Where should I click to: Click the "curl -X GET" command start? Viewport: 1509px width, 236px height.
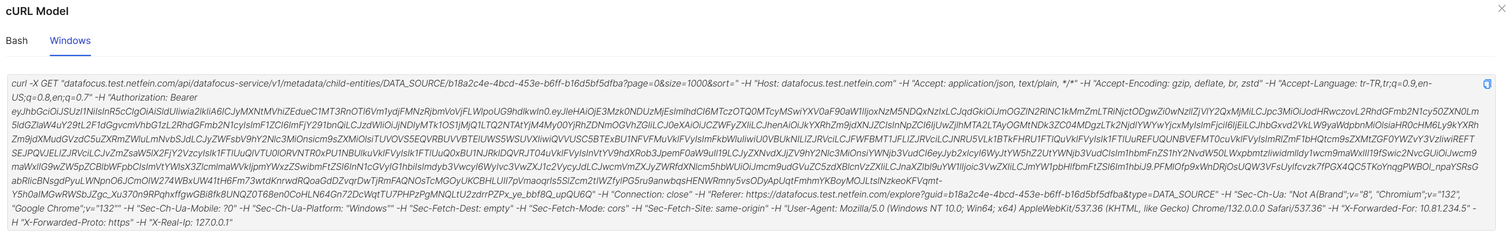tap(34, 83)
